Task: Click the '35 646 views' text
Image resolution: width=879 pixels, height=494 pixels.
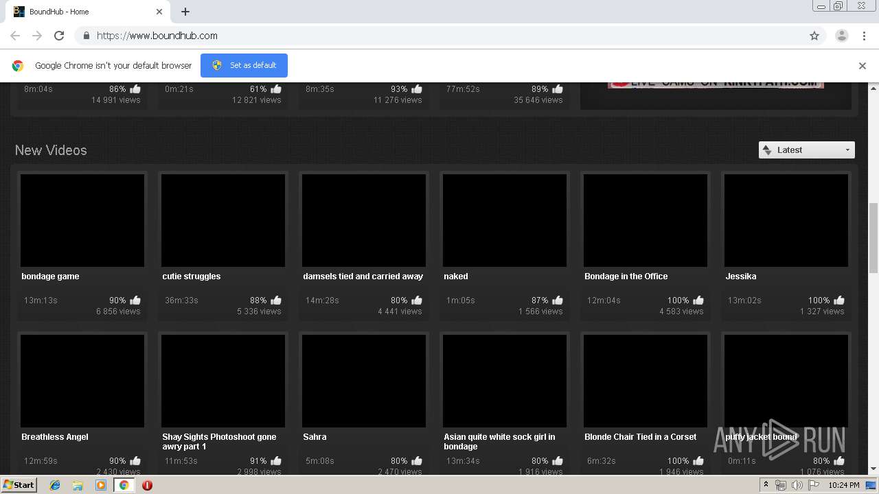Action: point(538,100)
